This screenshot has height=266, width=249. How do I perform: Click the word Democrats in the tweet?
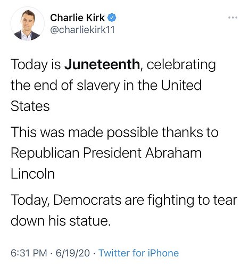pyautogui.click(x=87, y=200)
